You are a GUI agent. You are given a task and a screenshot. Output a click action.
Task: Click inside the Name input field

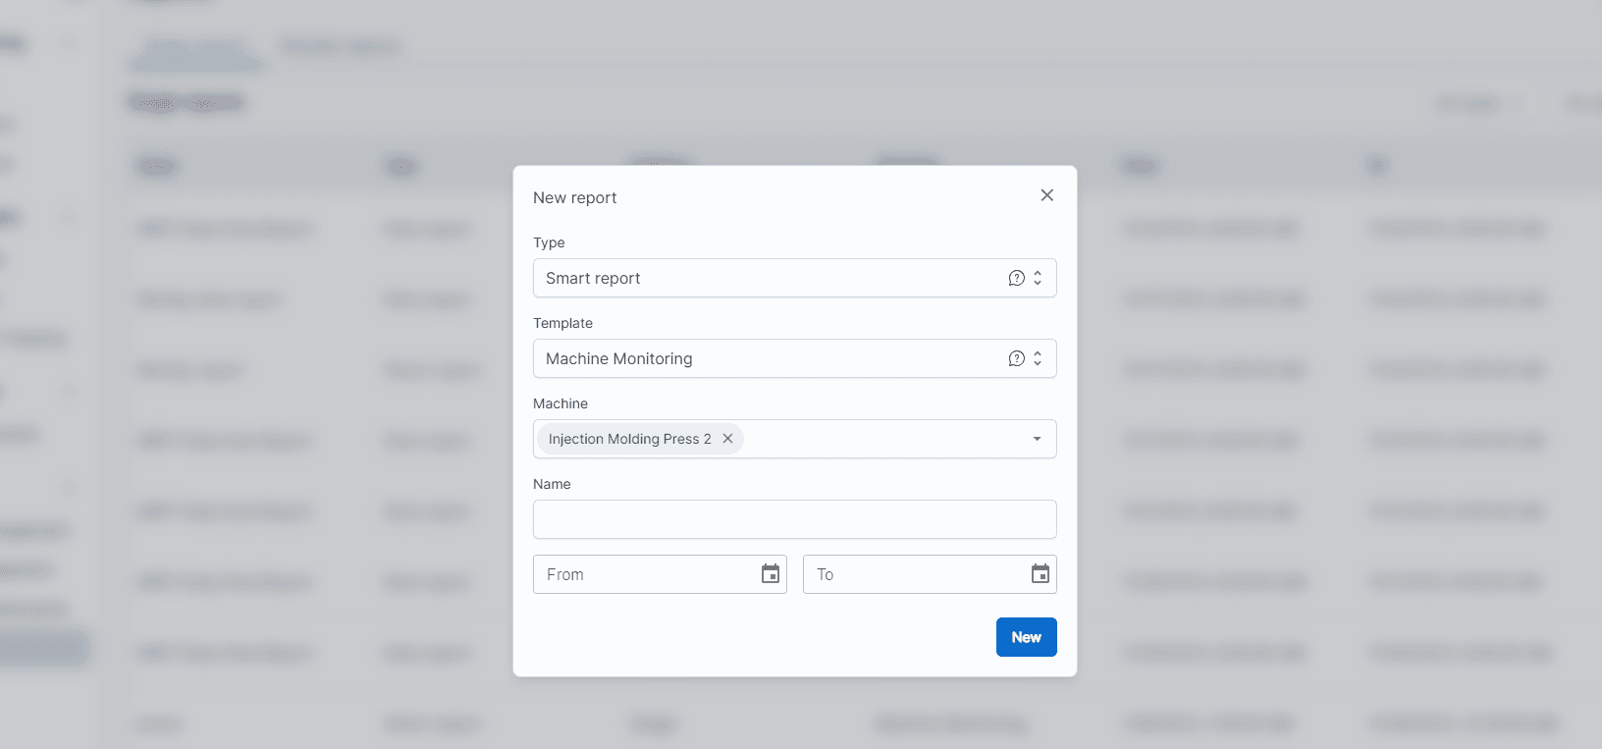pos(794,519)
